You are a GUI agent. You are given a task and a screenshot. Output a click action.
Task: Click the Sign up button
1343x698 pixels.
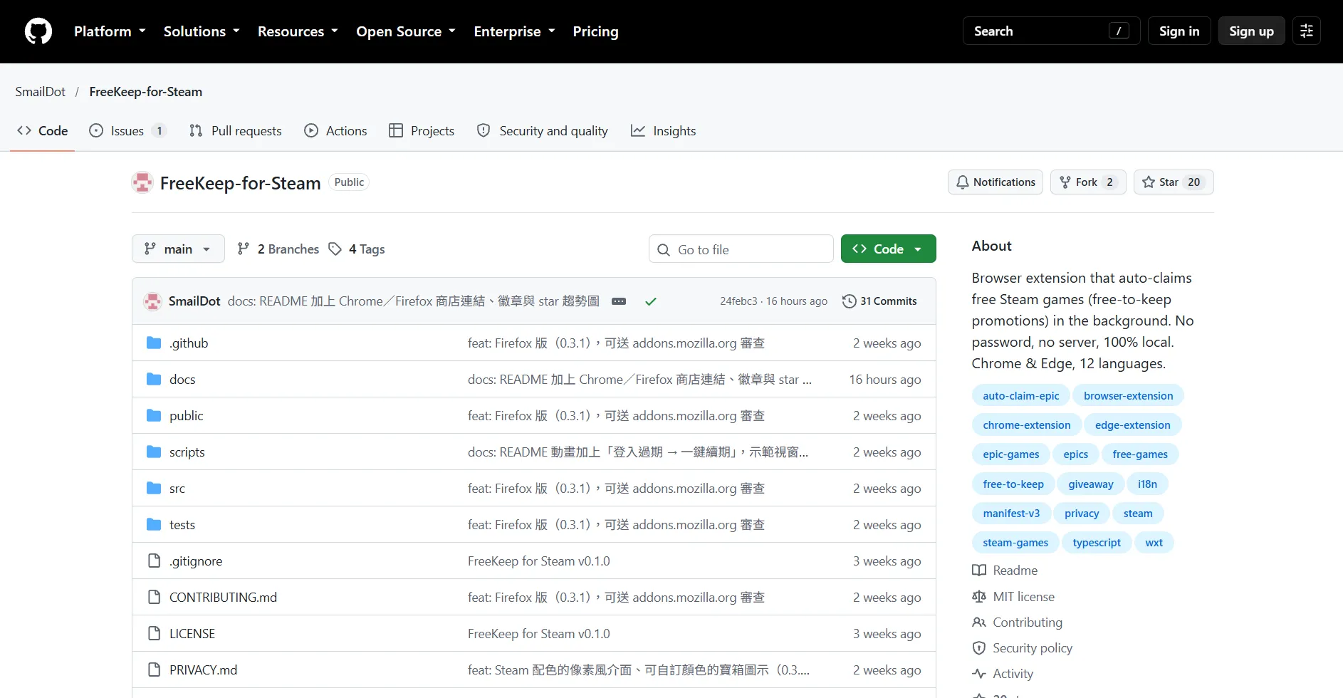point(1251,31)
